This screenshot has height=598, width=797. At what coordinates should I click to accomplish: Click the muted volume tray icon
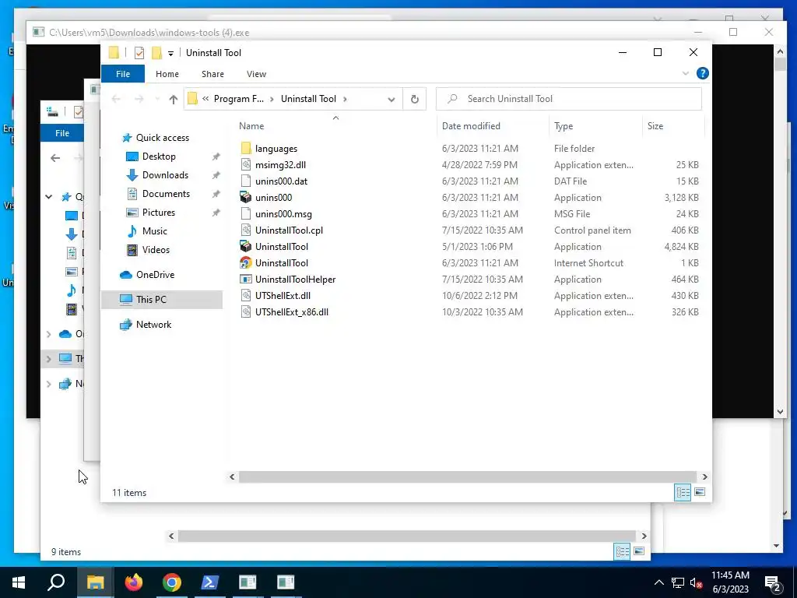697,582
